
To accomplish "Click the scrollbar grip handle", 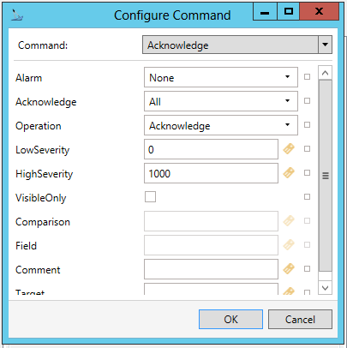I will click(x=326, y=176).
